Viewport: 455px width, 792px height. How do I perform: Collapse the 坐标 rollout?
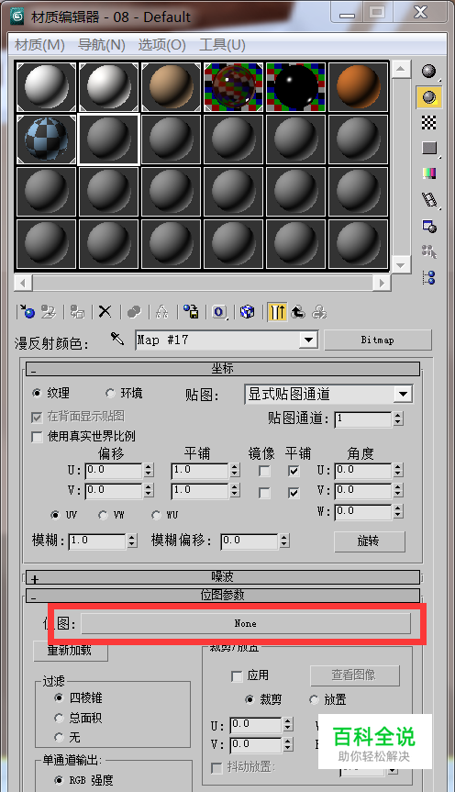click(x=223, y=369)
